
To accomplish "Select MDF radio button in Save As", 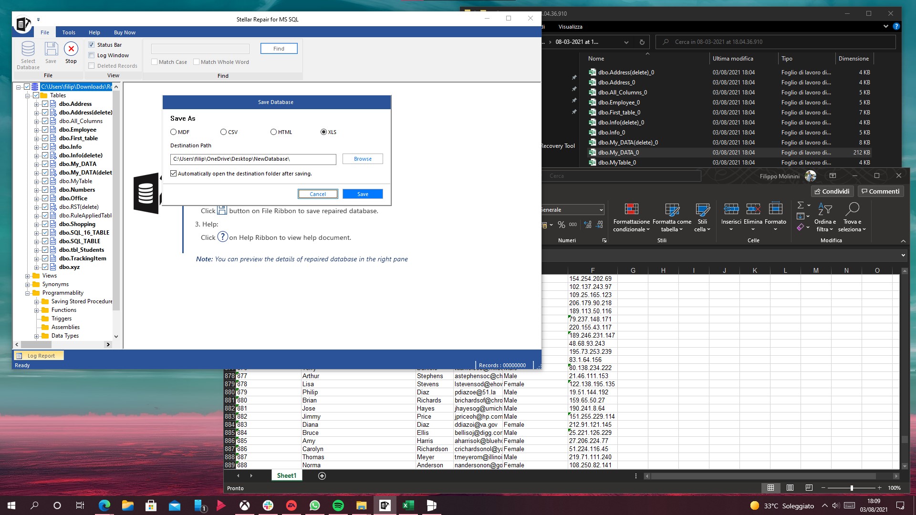I will [x=174, y=132].
